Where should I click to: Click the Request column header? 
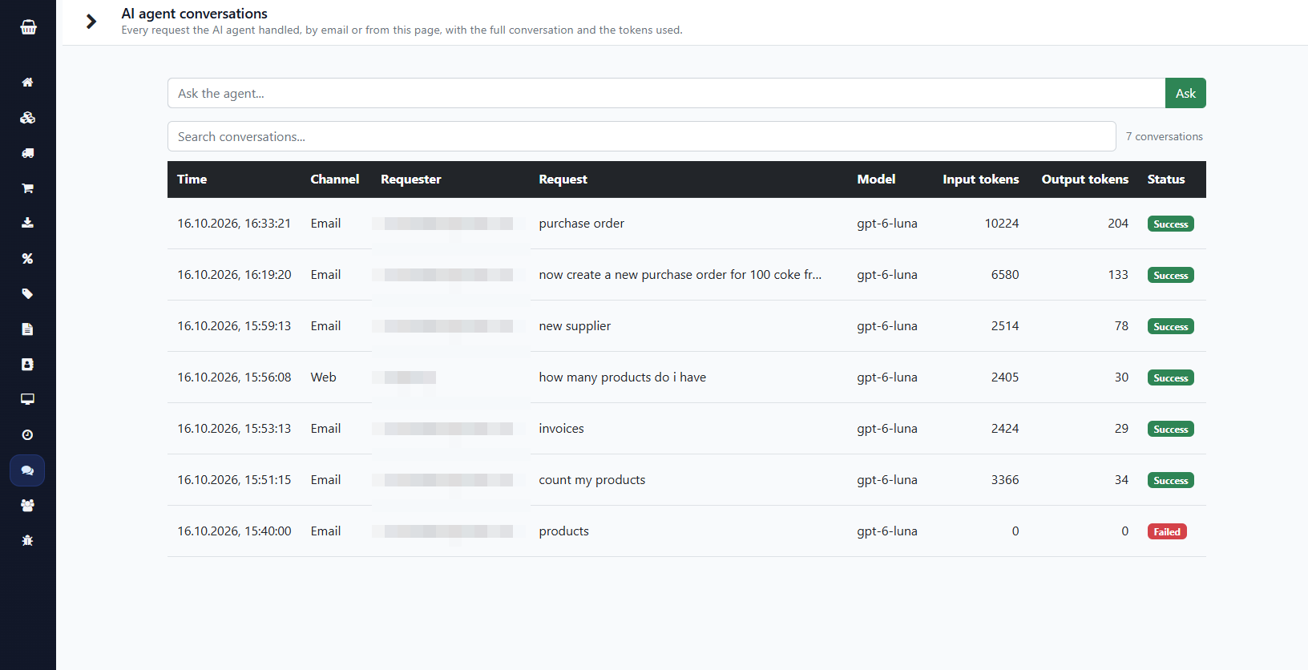563,180
